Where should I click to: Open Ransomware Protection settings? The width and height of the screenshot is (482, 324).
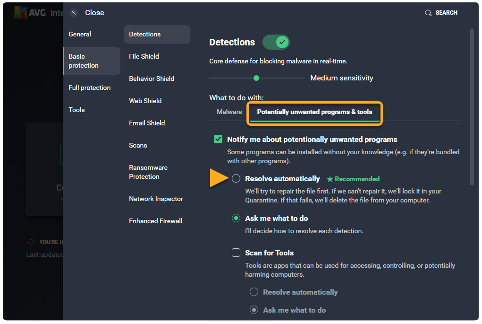148,172
